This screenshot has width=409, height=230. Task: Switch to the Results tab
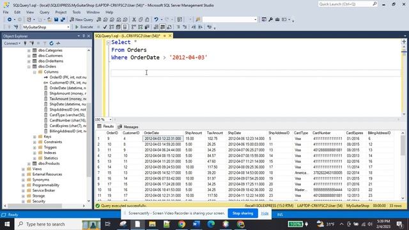click(105, 126)
